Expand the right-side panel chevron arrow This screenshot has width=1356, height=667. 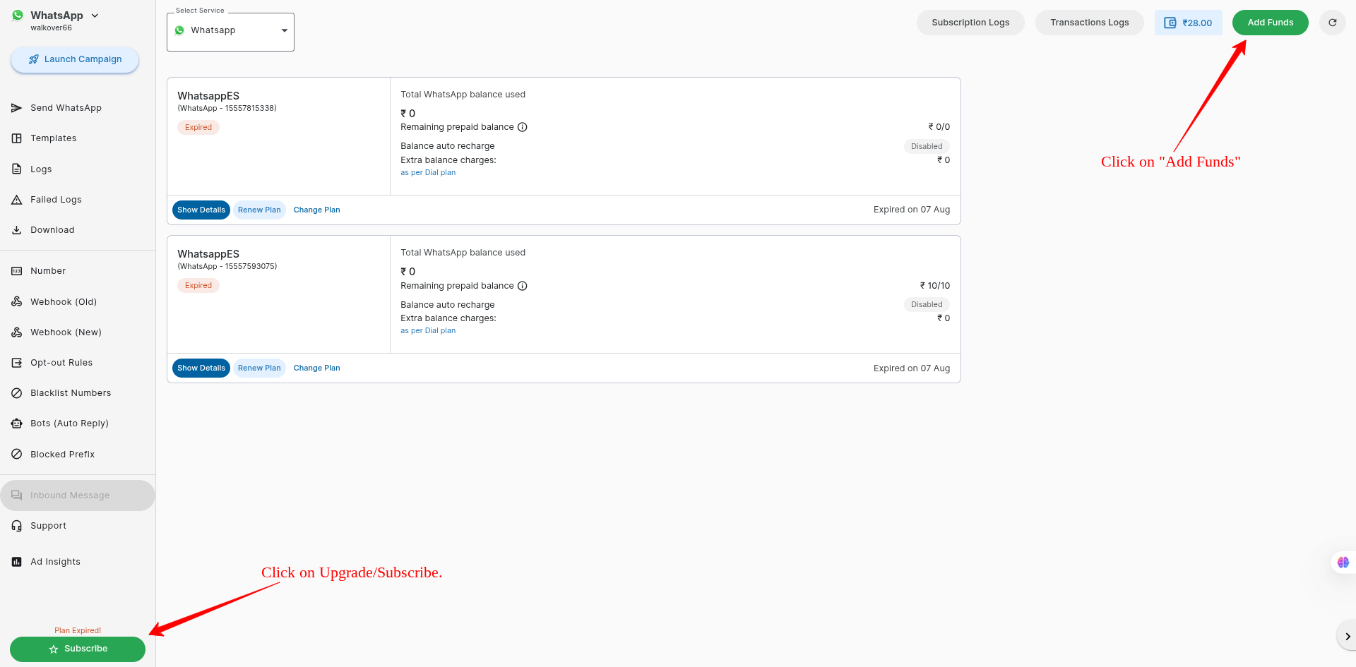1347,637
